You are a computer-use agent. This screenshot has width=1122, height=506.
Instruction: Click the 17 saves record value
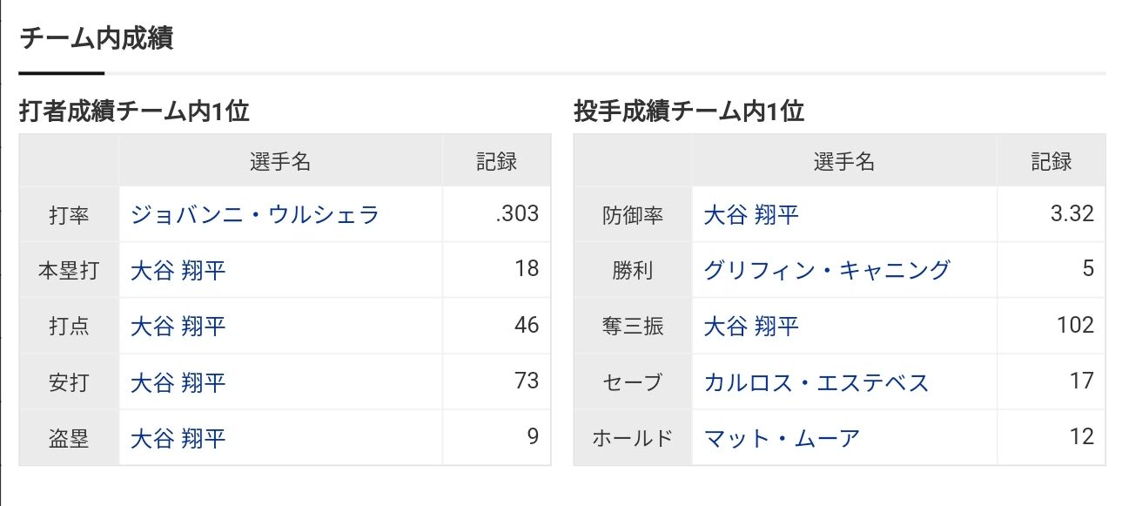click(x=1081, y=381)
